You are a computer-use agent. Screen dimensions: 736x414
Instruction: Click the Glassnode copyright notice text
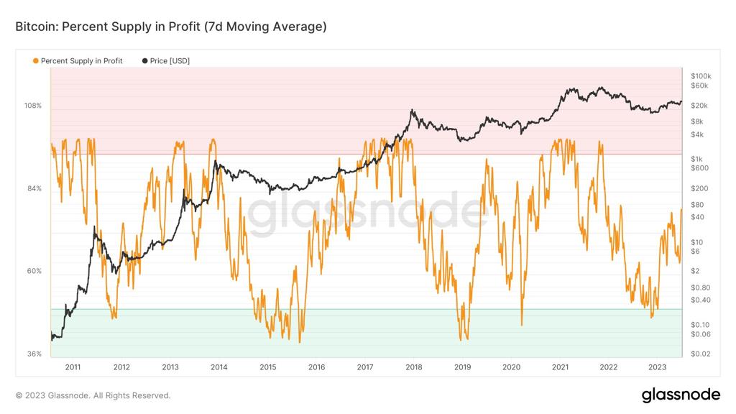point(93,396)
